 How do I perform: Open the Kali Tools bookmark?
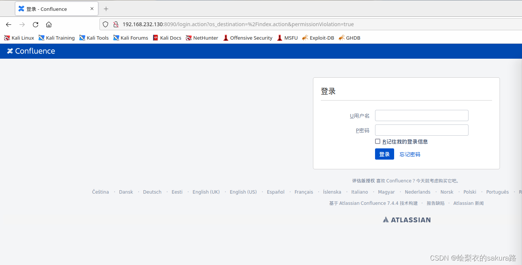(x=94, y=38)
